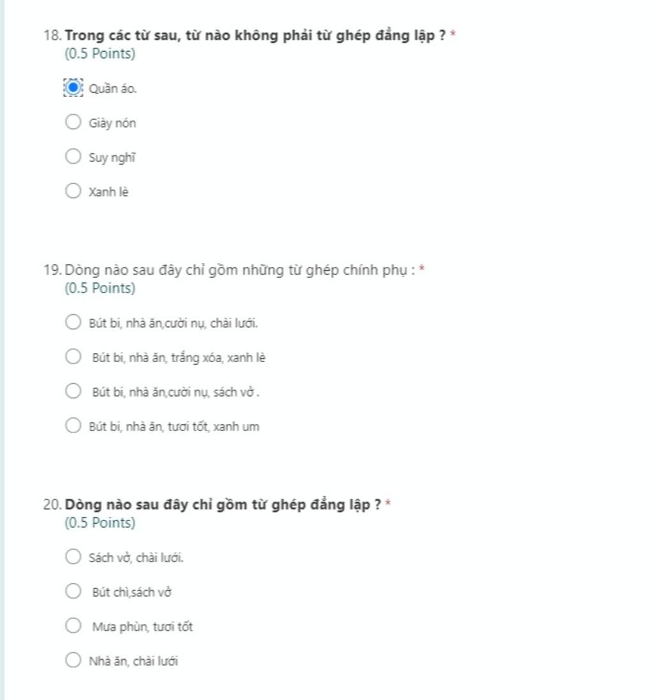Choose 'Giày nón' for question 18
654x700 pixels.
pyautogui.click(x=73, y=122)
